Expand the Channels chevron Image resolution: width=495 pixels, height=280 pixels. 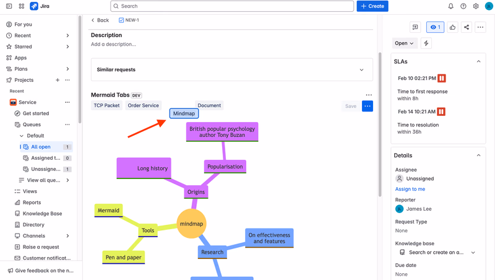coord(67,236)
